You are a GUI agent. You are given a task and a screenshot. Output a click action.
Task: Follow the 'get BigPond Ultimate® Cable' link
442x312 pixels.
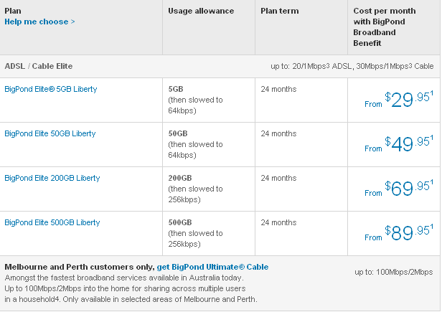click(x=212, y=267)
